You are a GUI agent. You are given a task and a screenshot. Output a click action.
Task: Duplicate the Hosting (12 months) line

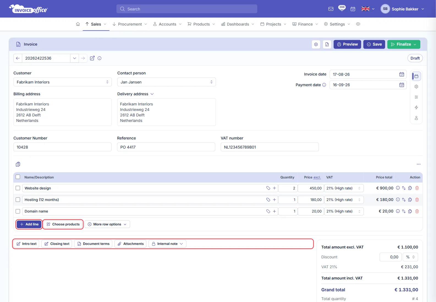click(410, 200)
